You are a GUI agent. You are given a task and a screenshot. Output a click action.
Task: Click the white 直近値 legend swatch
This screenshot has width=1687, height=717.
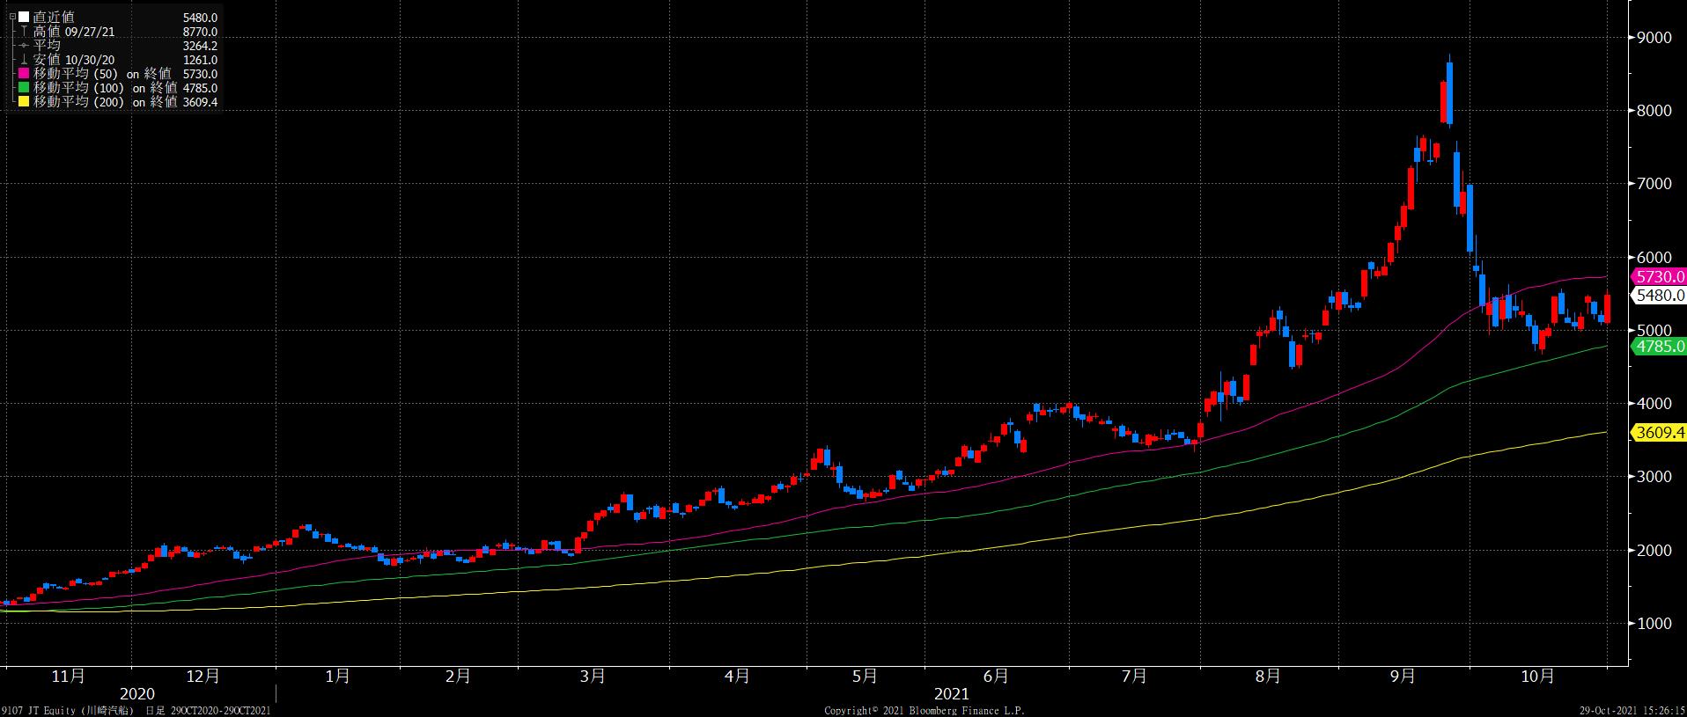[x=24, y=18]
